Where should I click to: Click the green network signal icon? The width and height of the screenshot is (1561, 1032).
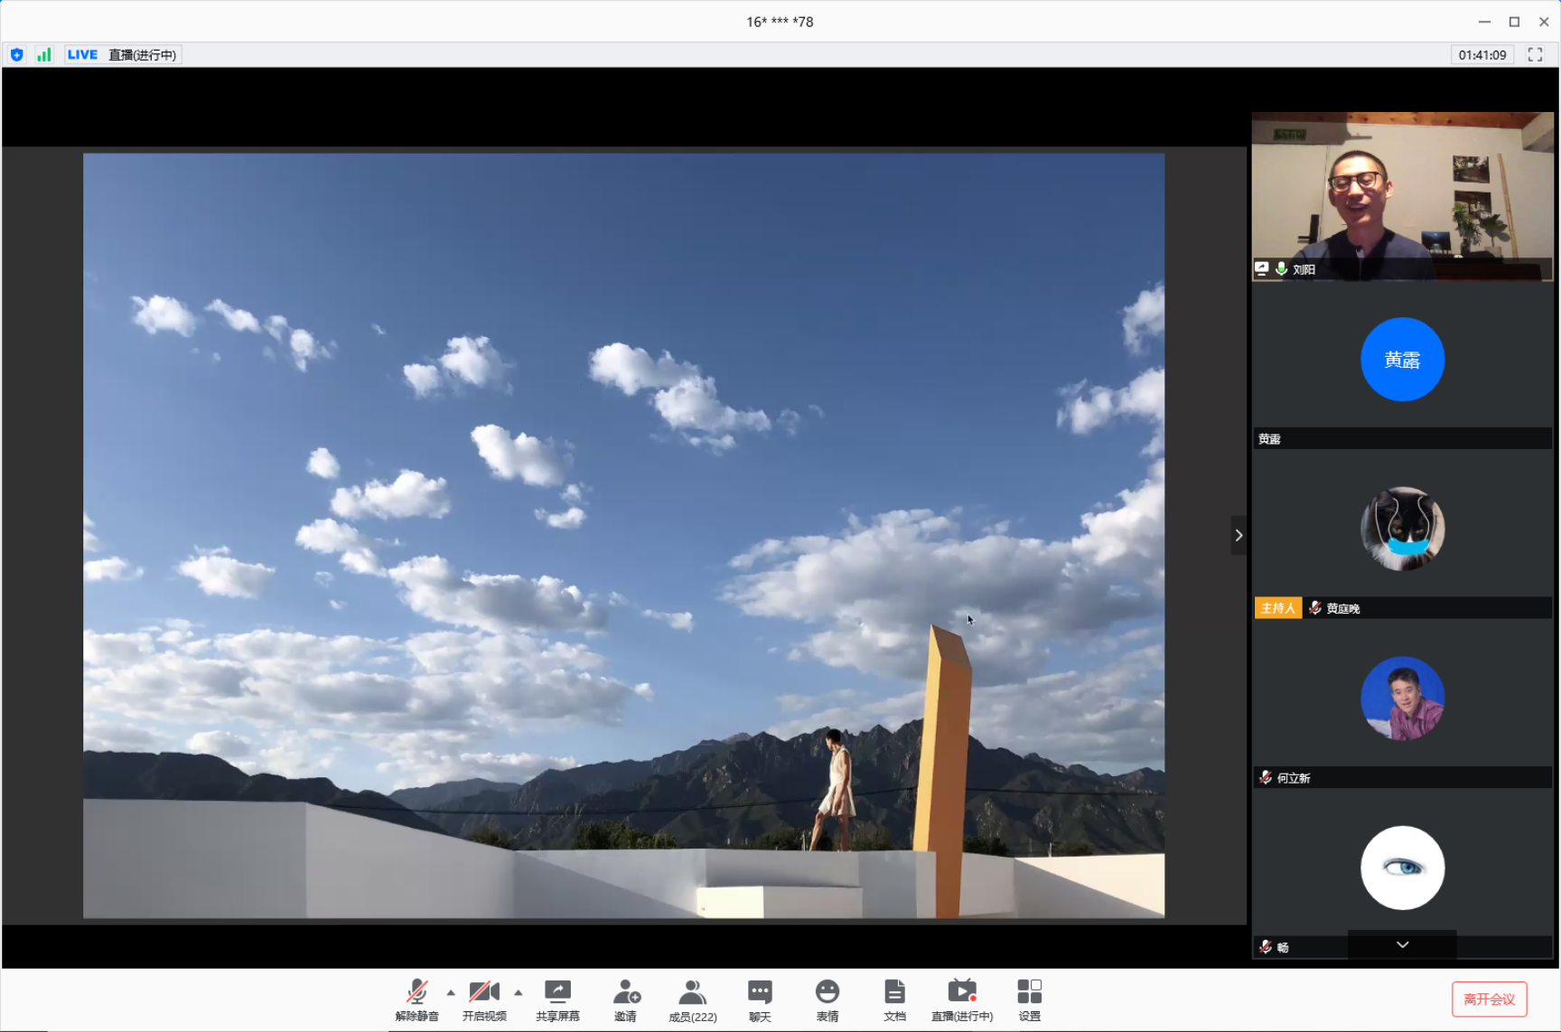point(43,55)
